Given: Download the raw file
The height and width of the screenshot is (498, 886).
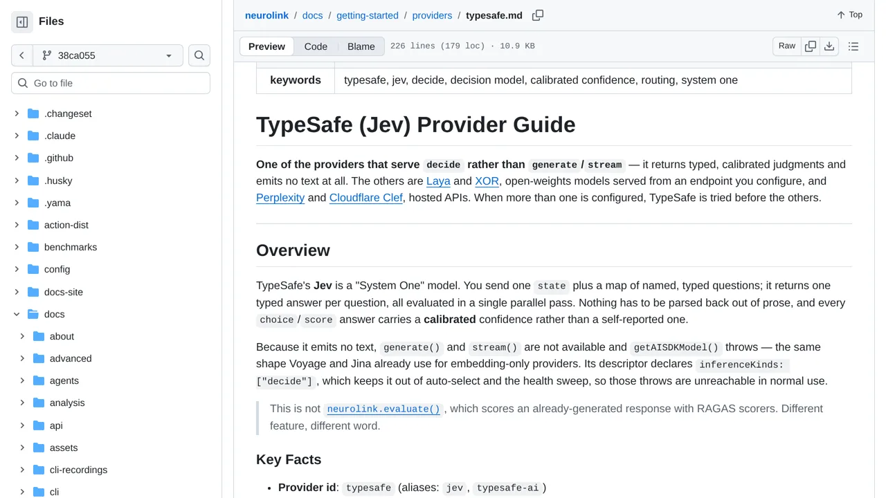Looking at the screenshot, I should [x=829, y=46].
